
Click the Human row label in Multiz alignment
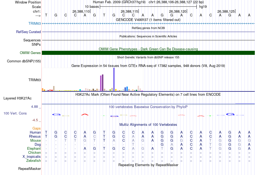pos(35,132)
